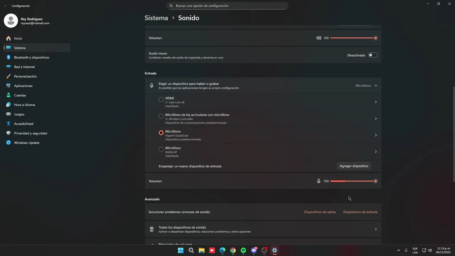Open Wireless Controller microphone properties chevron

point(376,119)
